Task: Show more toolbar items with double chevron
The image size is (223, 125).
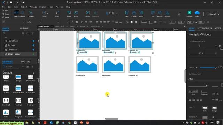Action: [179, 14]
